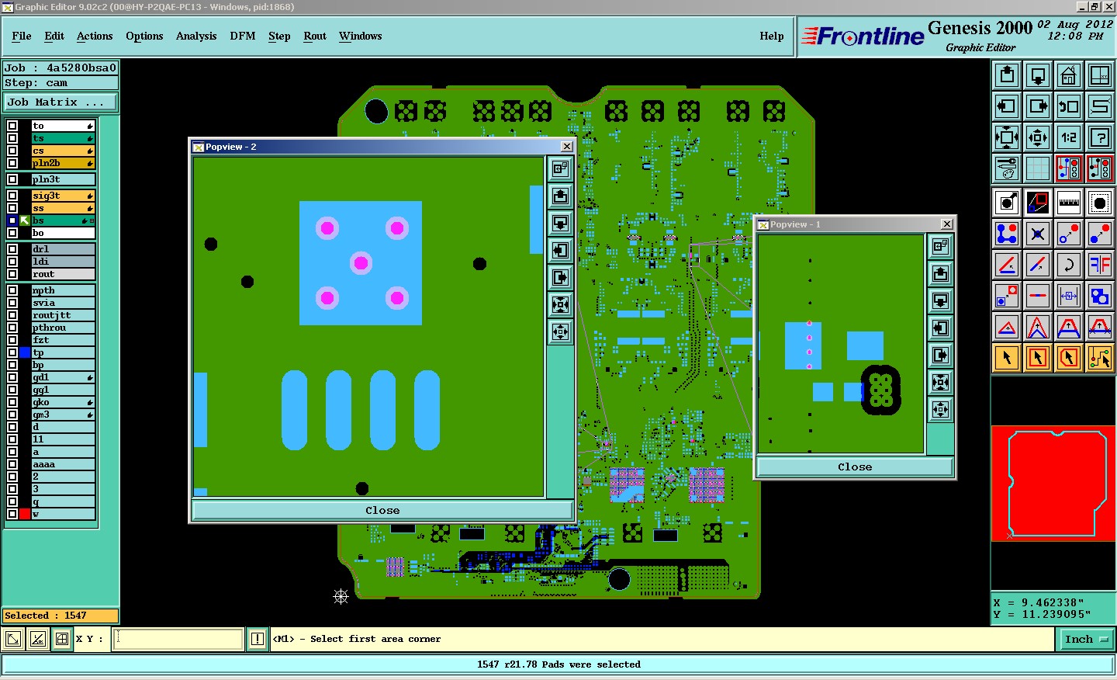The image size is (1117, 680).
Task: Click the crosshair snap icon beside X Y
Action: point(62,639)
